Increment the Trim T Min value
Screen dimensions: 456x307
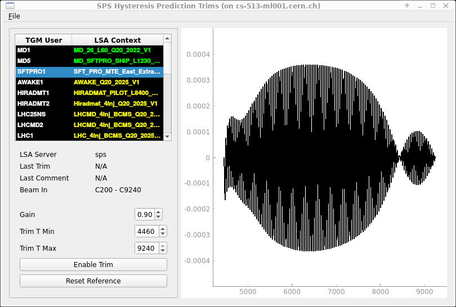(163, 229)
